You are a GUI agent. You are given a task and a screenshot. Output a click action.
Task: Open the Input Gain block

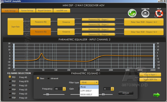(15, 27)
